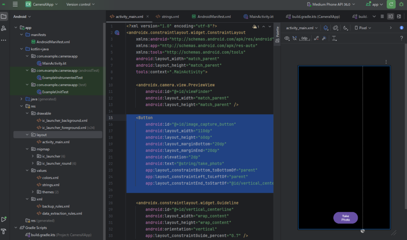
Task: Click the Take Photo button in preview
Action: point(345,218)
